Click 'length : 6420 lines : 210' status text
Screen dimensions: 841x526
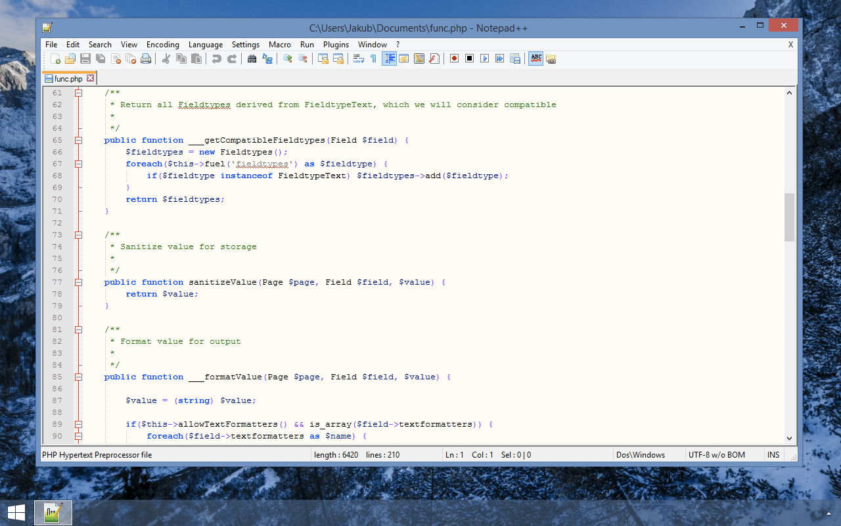(357, 455)
